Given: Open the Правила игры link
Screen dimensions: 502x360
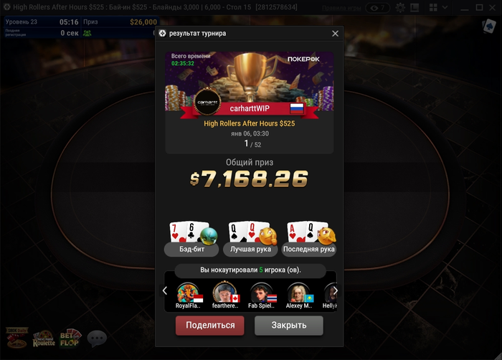Looking at the screenshot, I should [x=341, y=8].
